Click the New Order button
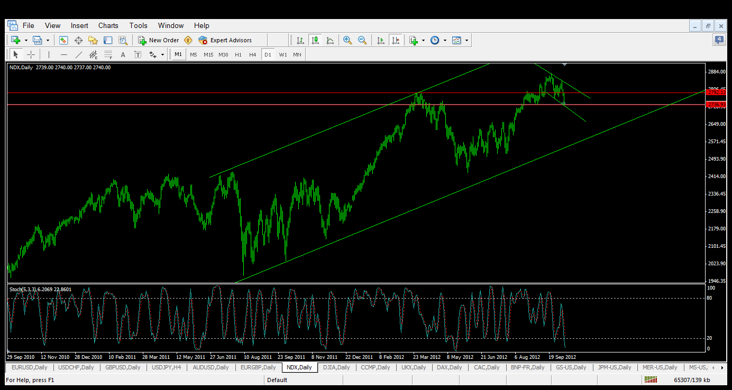The image size is (732, 390). (159, 40)
